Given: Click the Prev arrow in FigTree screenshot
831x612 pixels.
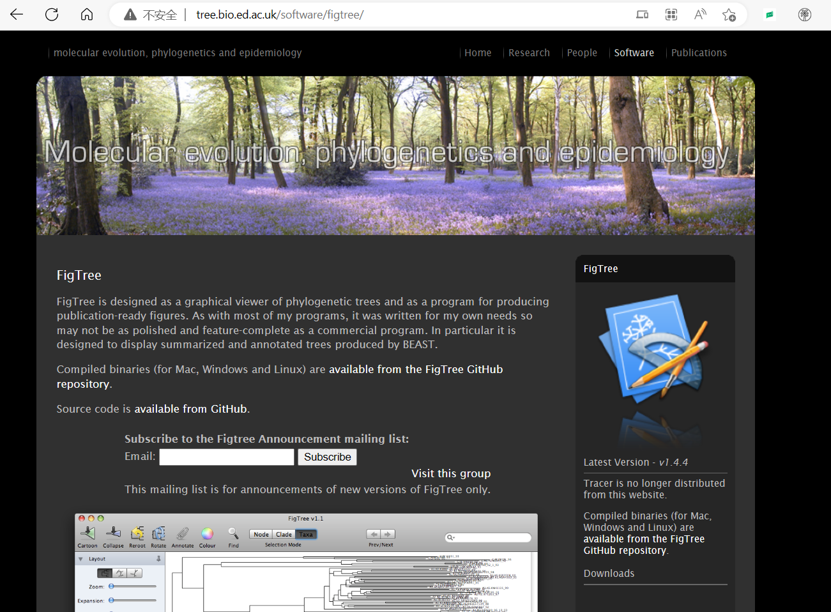Looking at the screenshot, I should 374,534.
